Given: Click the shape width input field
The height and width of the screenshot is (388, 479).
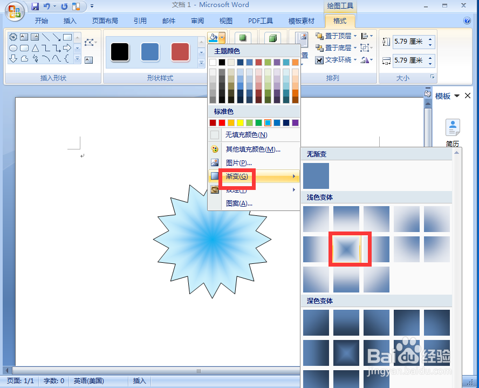Looking at the screenshot, I should [x=409, y=60].
